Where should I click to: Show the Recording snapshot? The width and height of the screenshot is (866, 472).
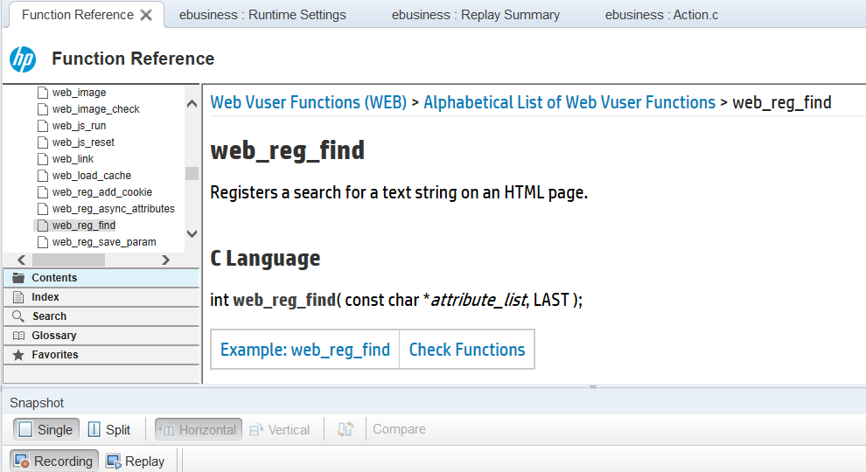coord(54,462)
